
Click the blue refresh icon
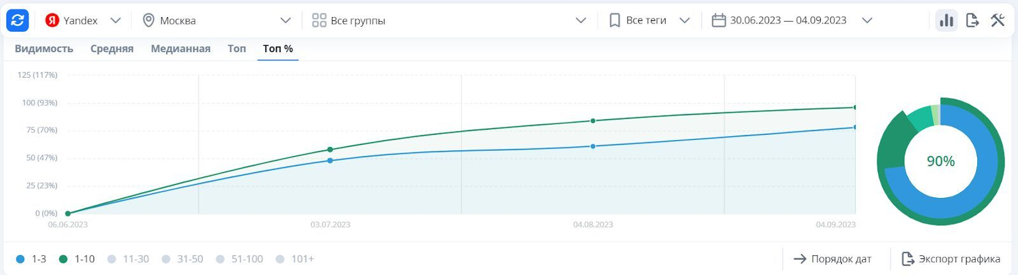coord(18,20)
